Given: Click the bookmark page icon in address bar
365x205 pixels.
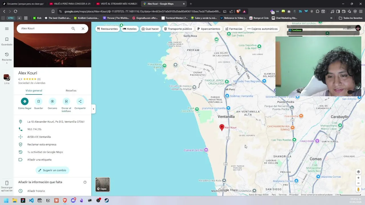Looking at the screenshot, I should coord(53,11).
